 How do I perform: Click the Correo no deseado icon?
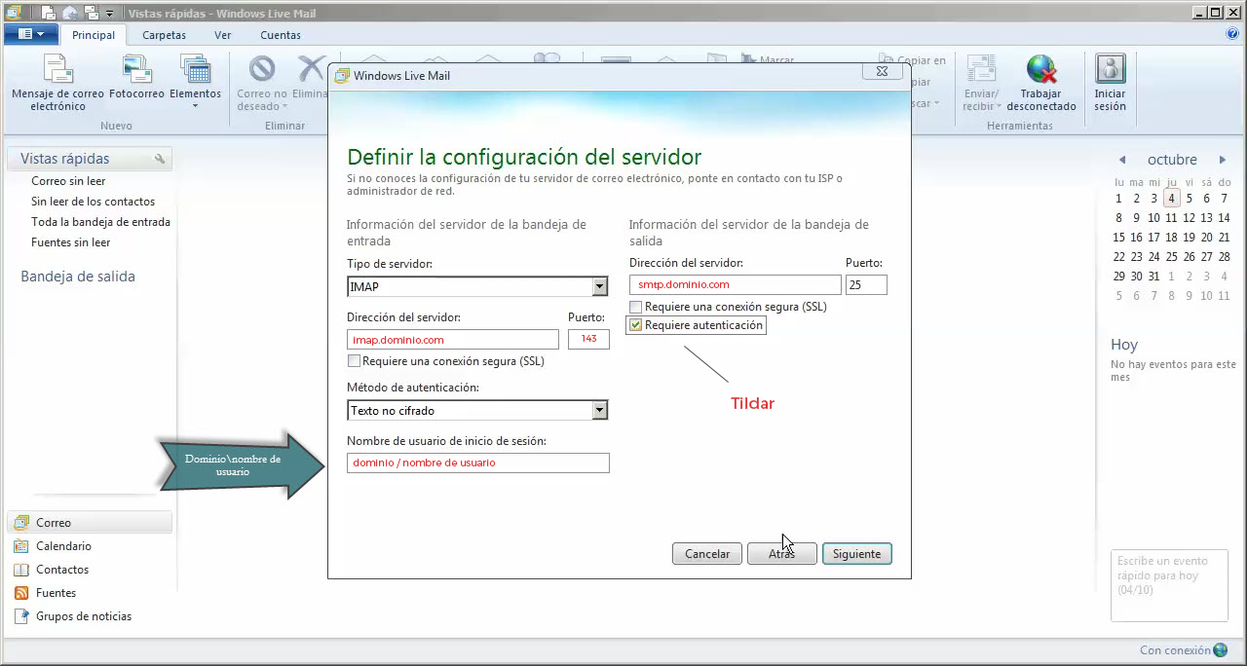coord(261,70)
